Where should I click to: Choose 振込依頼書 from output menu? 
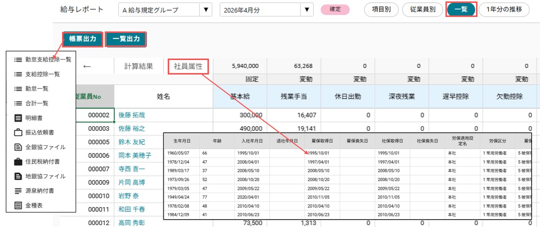point(39,132)
